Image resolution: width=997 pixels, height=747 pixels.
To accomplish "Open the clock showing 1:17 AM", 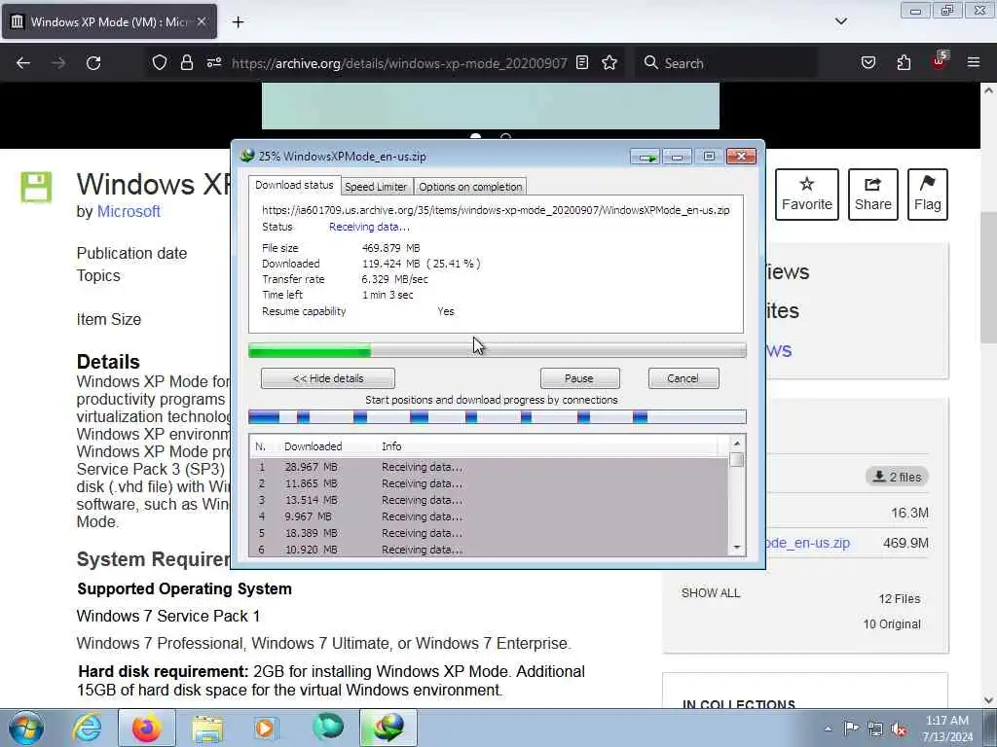I will pos(947,729).
